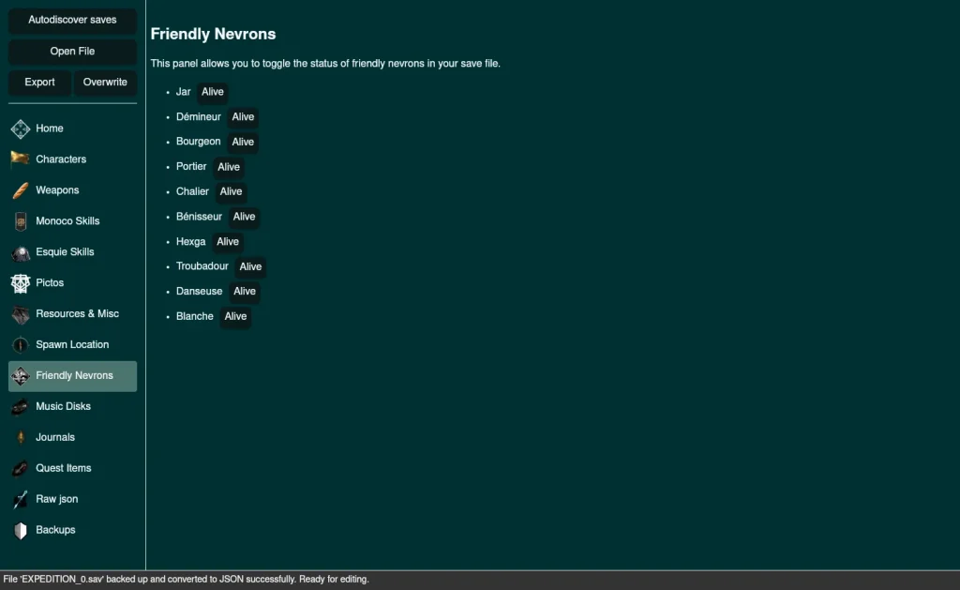Screen dimensions: 960x590
Task: Click the Overwrite button
Action: point(105,83)
